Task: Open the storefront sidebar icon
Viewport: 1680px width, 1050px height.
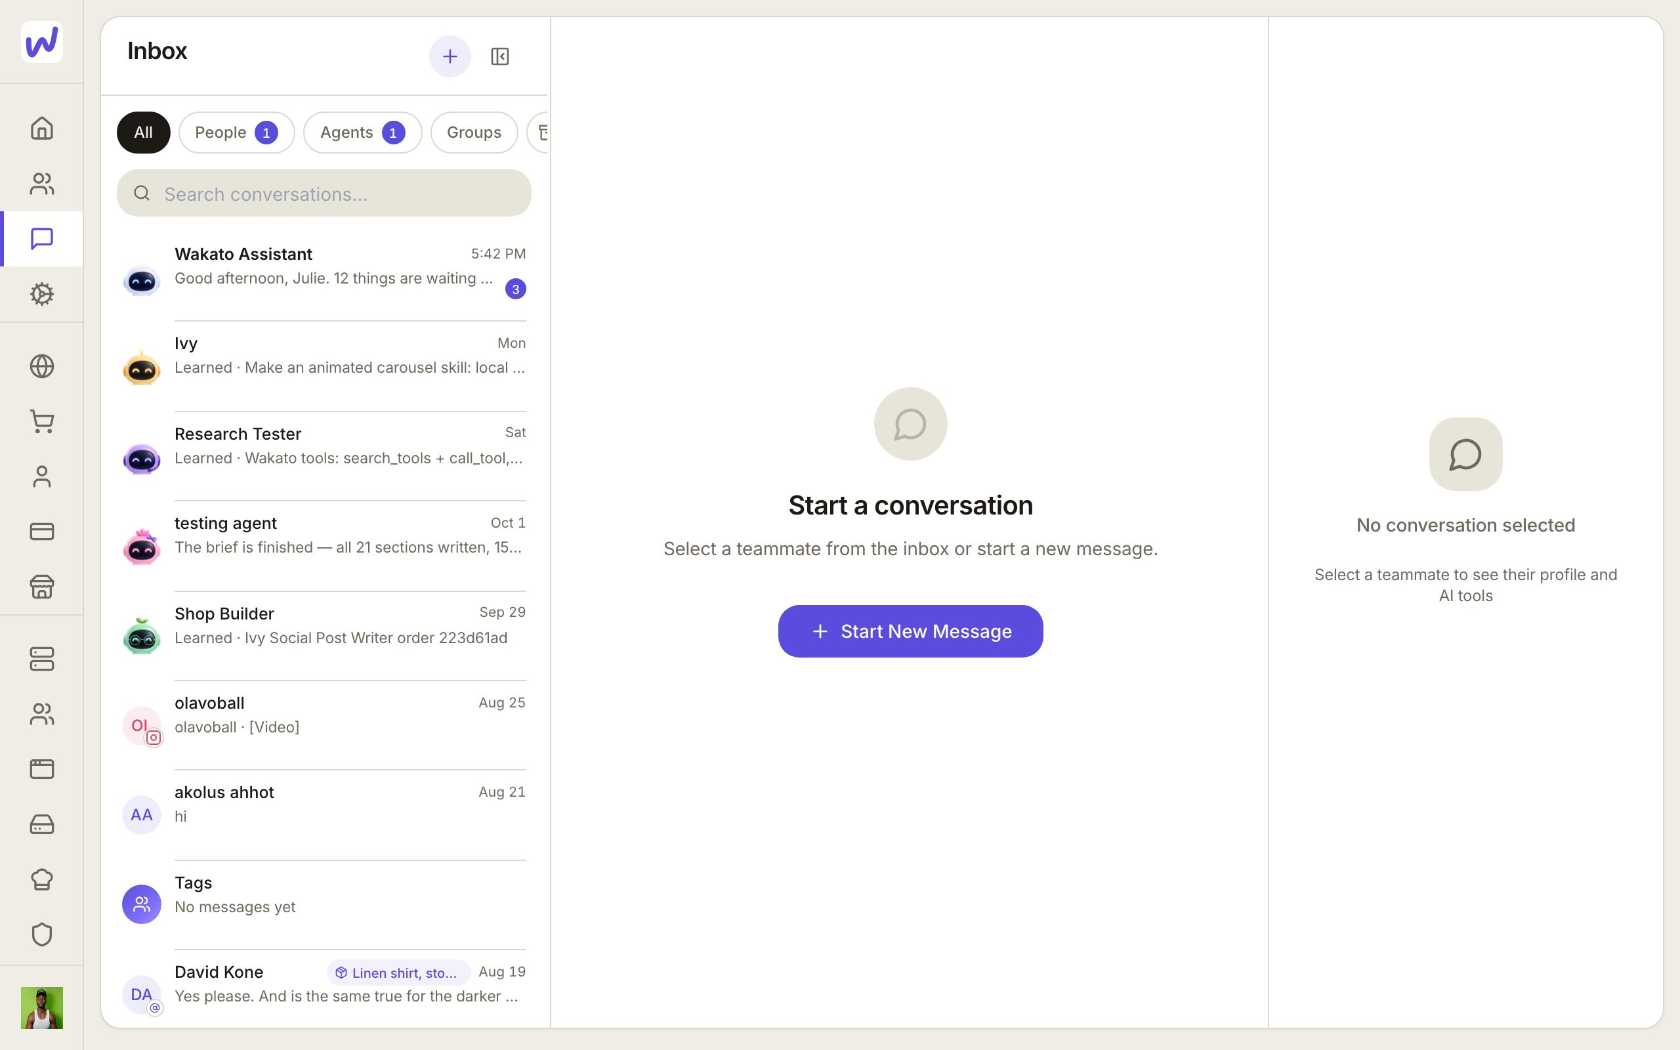Action: click(x=41, y=587)
